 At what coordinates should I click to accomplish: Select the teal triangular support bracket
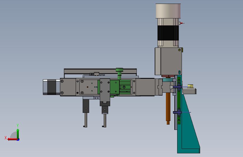coord(188,124)
